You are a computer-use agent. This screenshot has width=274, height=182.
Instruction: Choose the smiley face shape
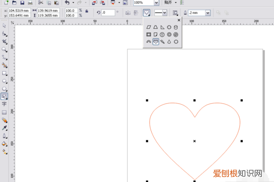tap(162, 35)
